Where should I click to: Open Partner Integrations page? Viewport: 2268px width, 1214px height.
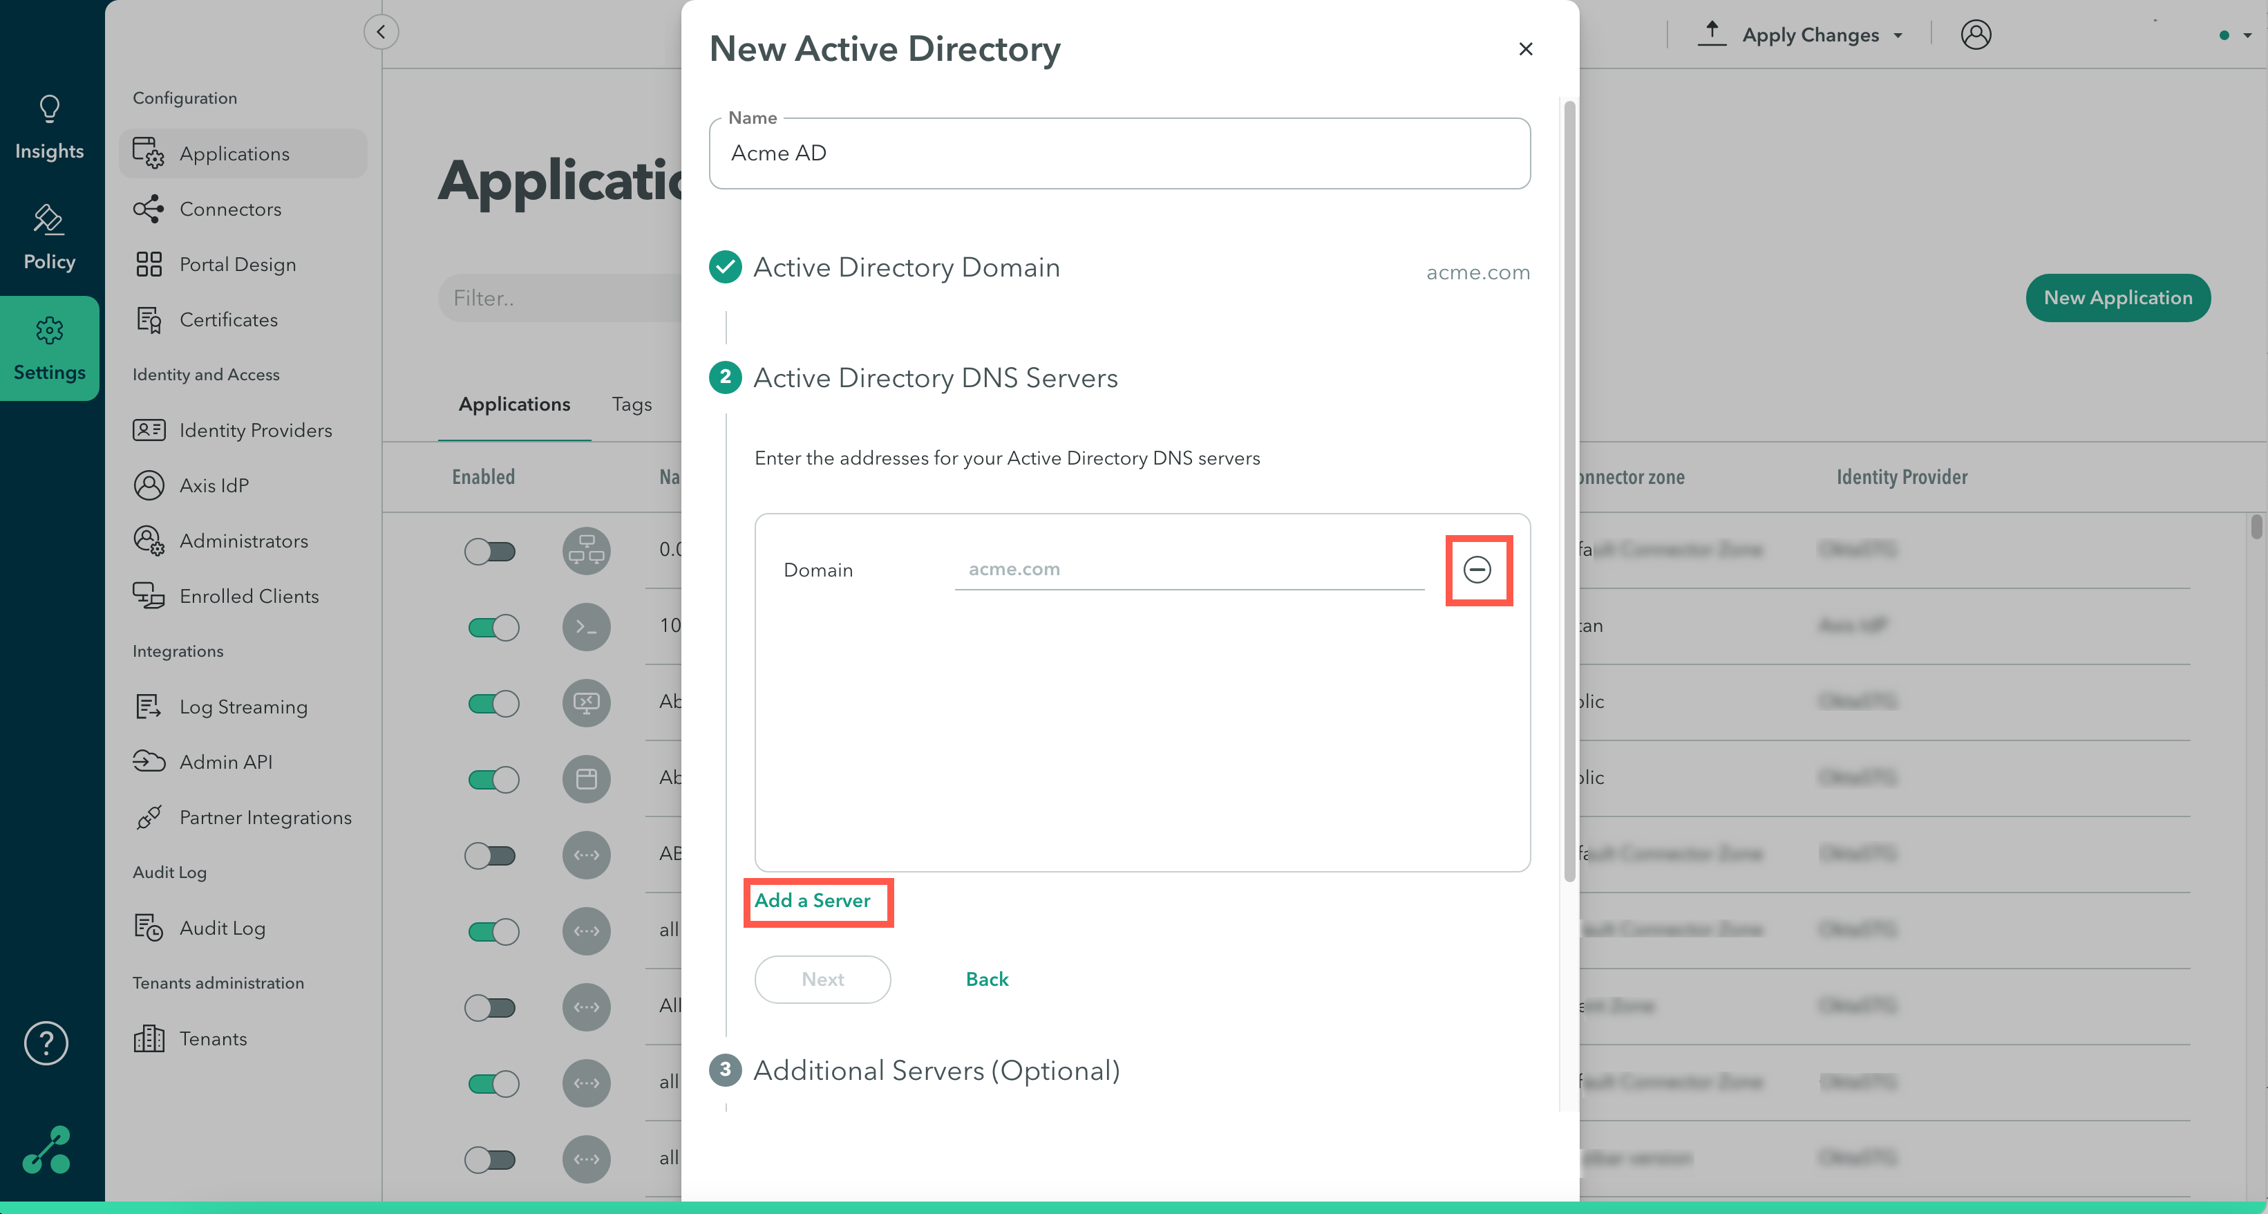tap(265, 818)
